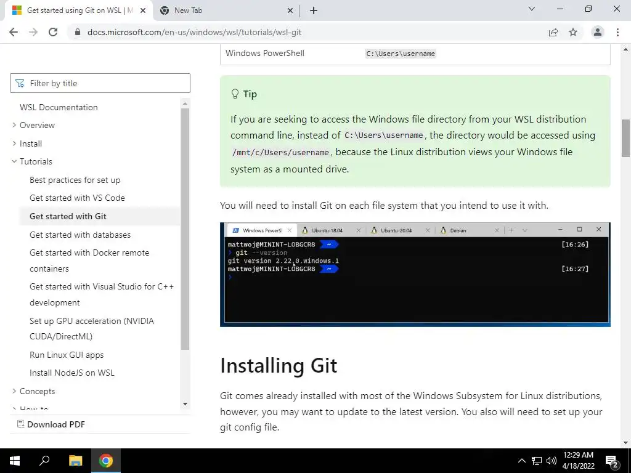Click the /mnt/c/Users/username code text
Image resolution: width=631 pixels, height=473 pixels.
(x=281, y=153)
